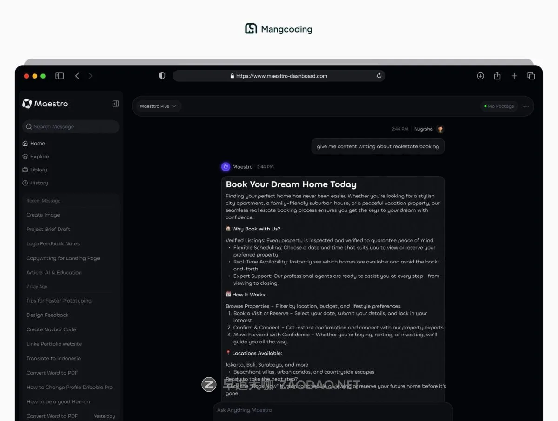Focus the Search Message field
The image size is (558, 421).
click(x=71, y=126)
